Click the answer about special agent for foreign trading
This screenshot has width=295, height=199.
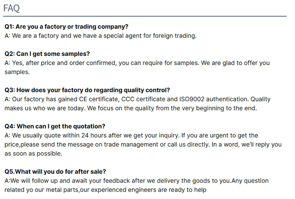pyautogui.click(x=101, y=36)
